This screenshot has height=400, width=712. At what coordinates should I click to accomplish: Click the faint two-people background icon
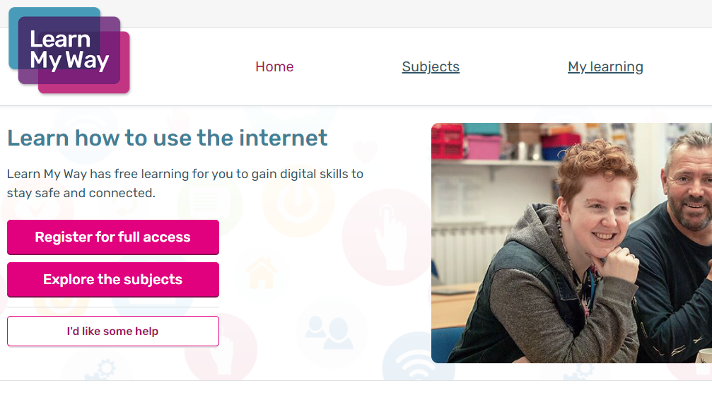point(329,332)
